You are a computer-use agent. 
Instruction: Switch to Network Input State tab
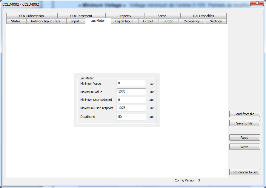[x=46, y=21]
